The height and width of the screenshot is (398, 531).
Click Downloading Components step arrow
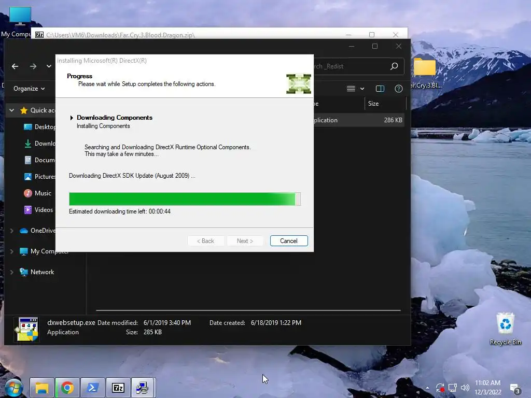(72, 118)
